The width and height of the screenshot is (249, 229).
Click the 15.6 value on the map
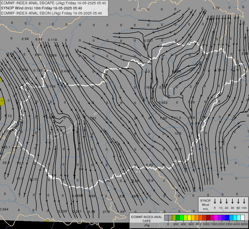tap(191, 118)
